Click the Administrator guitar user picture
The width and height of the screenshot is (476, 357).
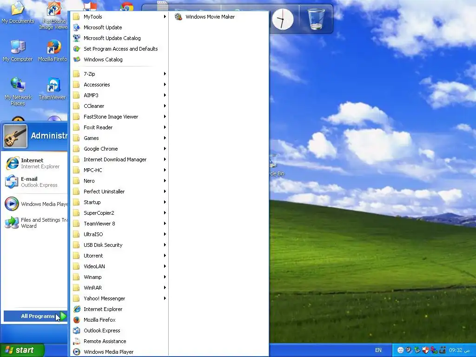[15, 136]
